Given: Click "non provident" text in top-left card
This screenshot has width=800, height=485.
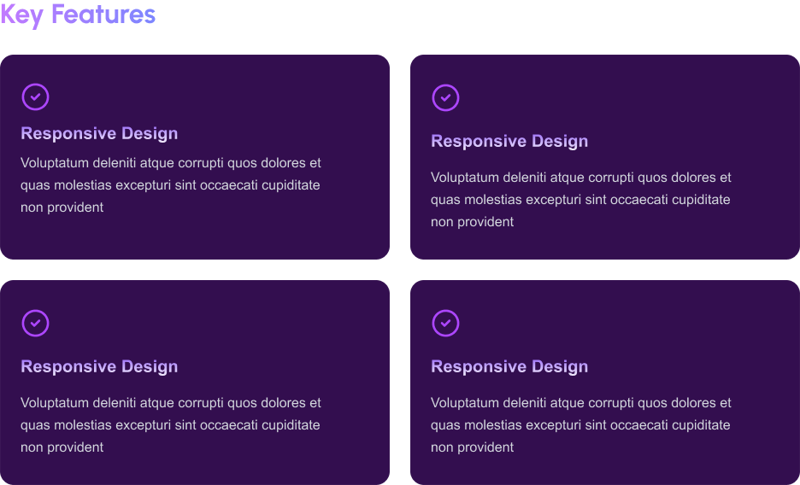Looking at the screenshot, I should coord(62,207).
